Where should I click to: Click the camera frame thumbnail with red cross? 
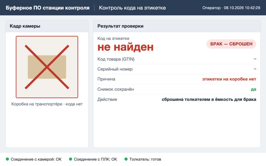47,67
